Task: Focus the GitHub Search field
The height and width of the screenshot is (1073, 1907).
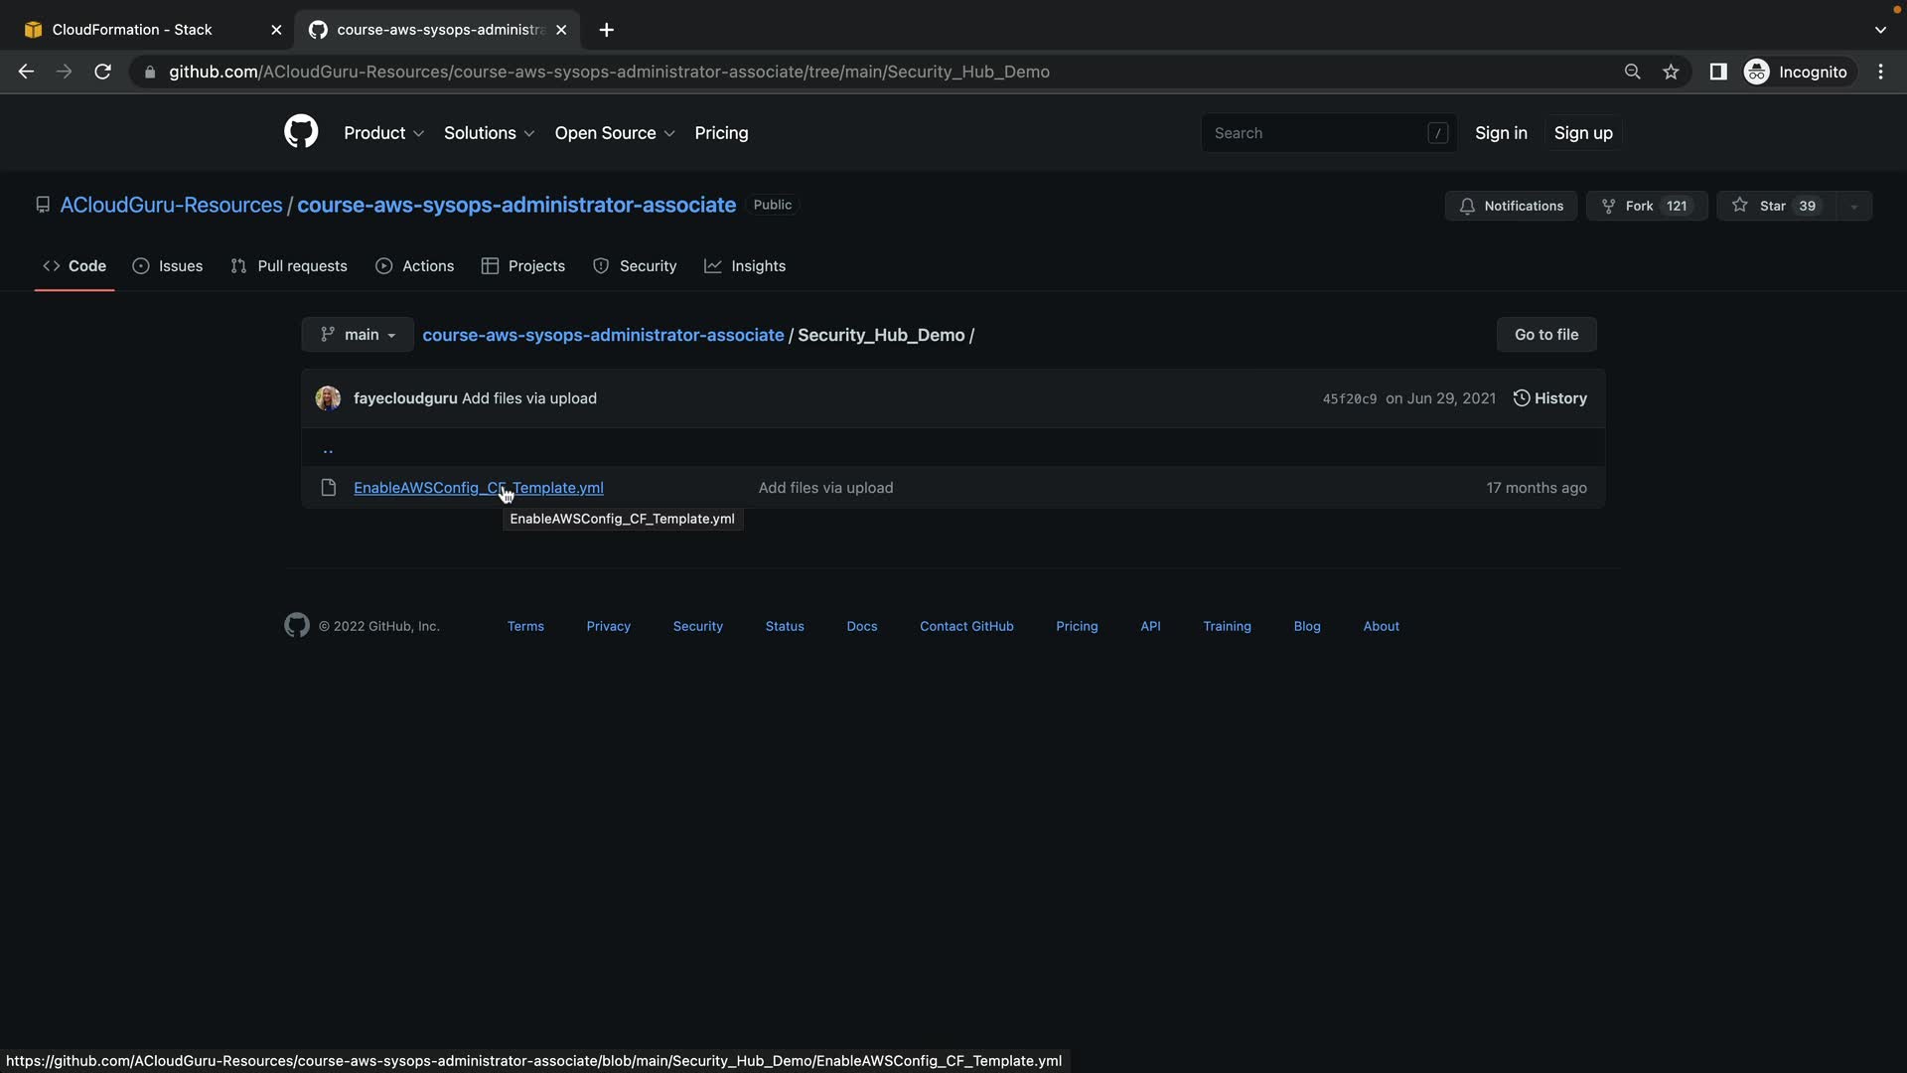Action: click(1316, 133)
